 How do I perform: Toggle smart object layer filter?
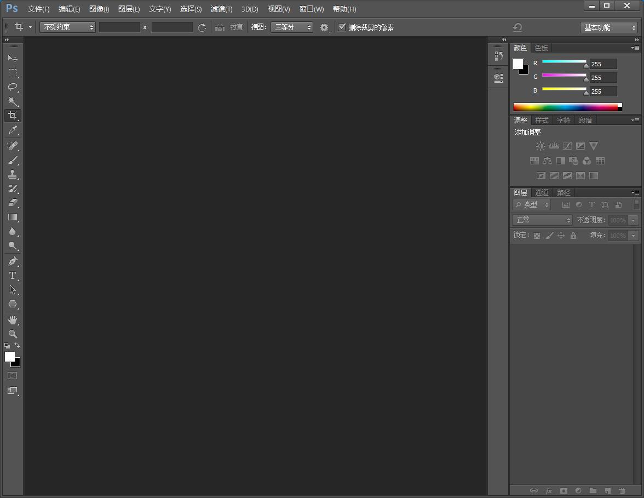click(x=619, y=205)
